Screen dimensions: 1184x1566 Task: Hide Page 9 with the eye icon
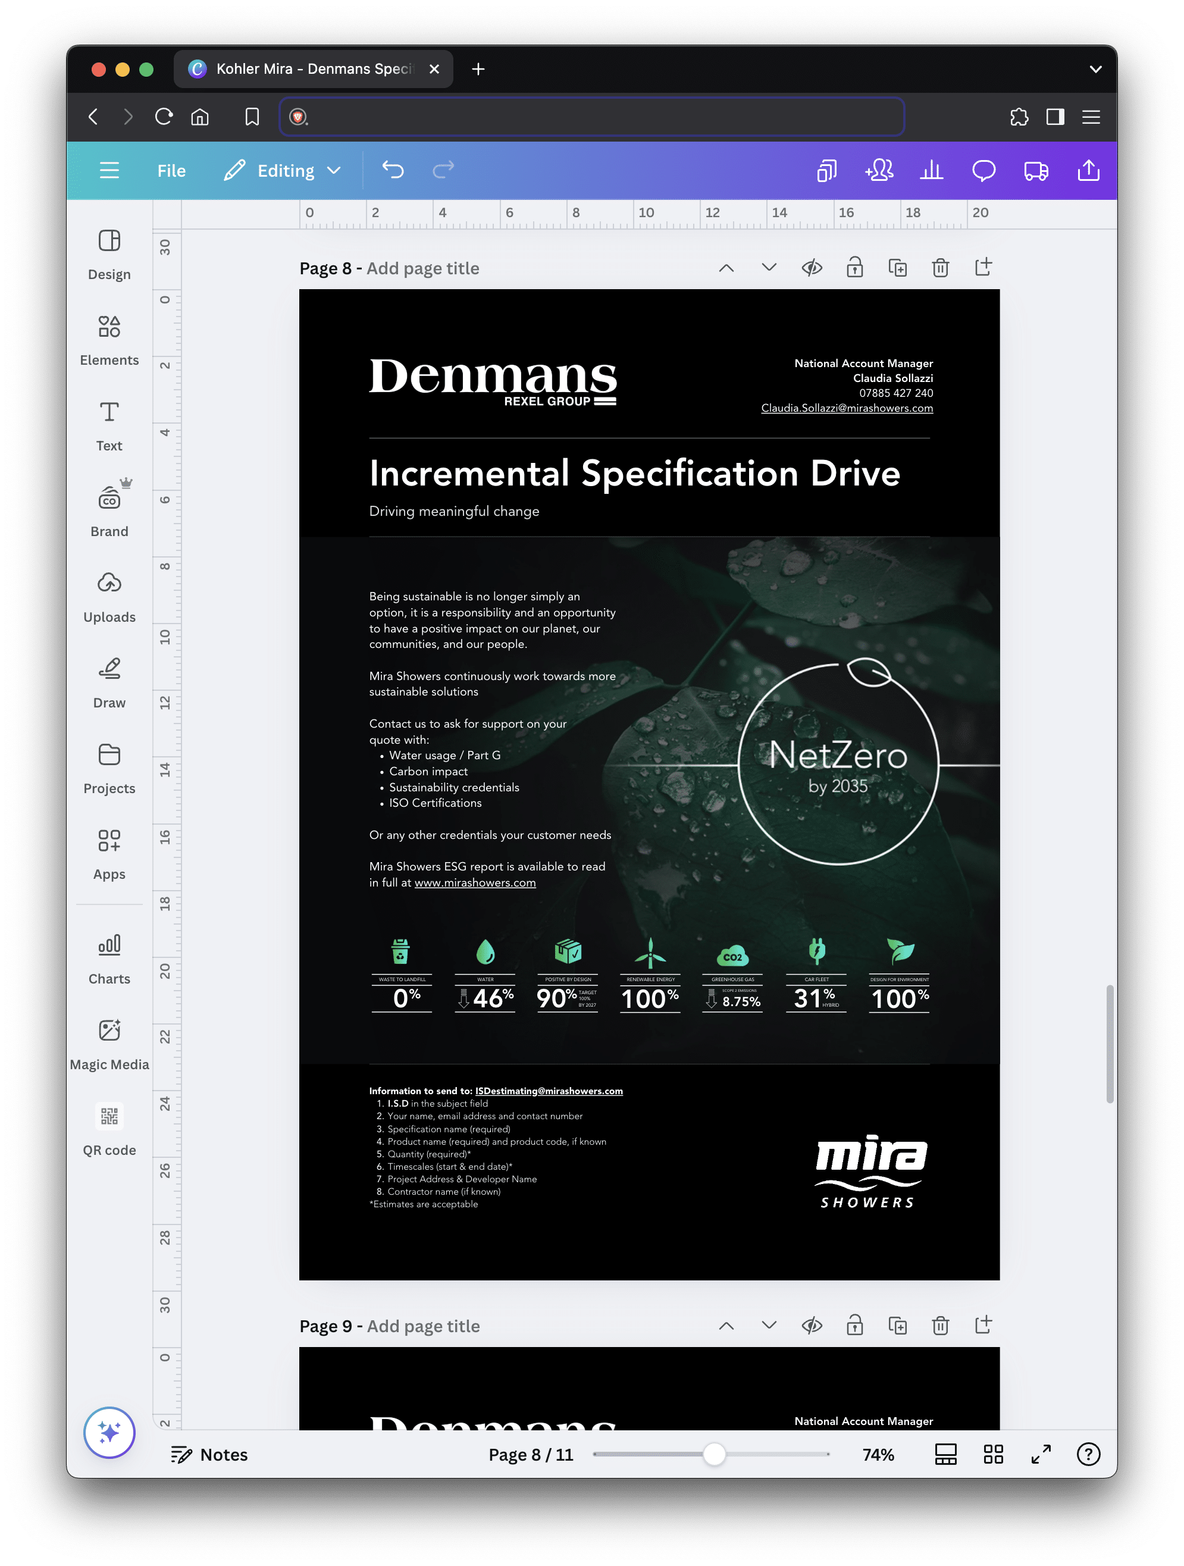[812, 1325]
